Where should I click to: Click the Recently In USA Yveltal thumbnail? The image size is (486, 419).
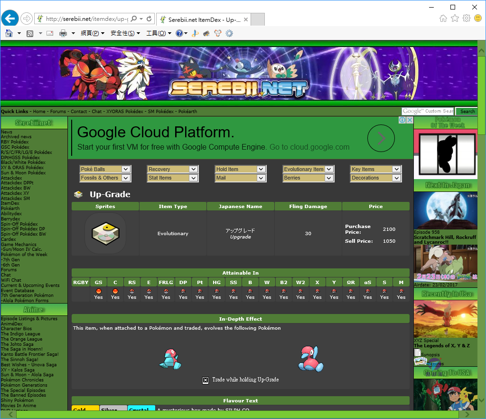[446, 319]
